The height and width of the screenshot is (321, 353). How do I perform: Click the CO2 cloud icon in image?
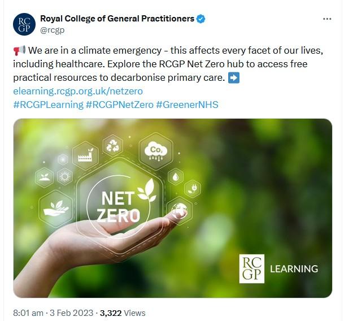(x=155, y=151)
